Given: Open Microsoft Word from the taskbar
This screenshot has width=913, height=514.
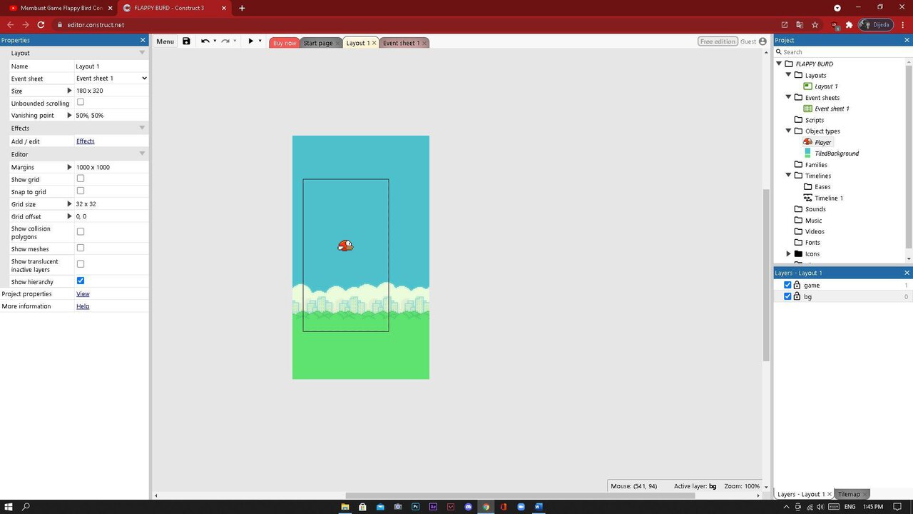Looking at the screenshot, I should (x=539, y=507).
